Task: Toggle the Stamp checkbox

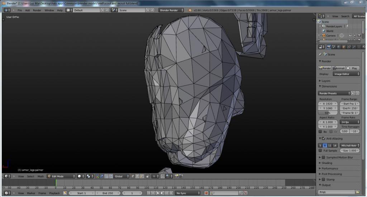Action: (323, 179)
